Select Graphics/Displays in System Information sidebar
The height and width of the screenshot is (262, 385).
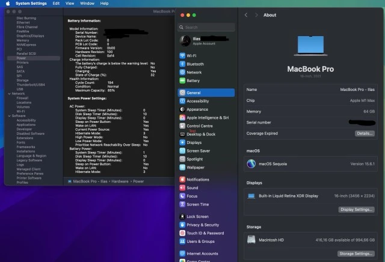click(x=30, y=36)
